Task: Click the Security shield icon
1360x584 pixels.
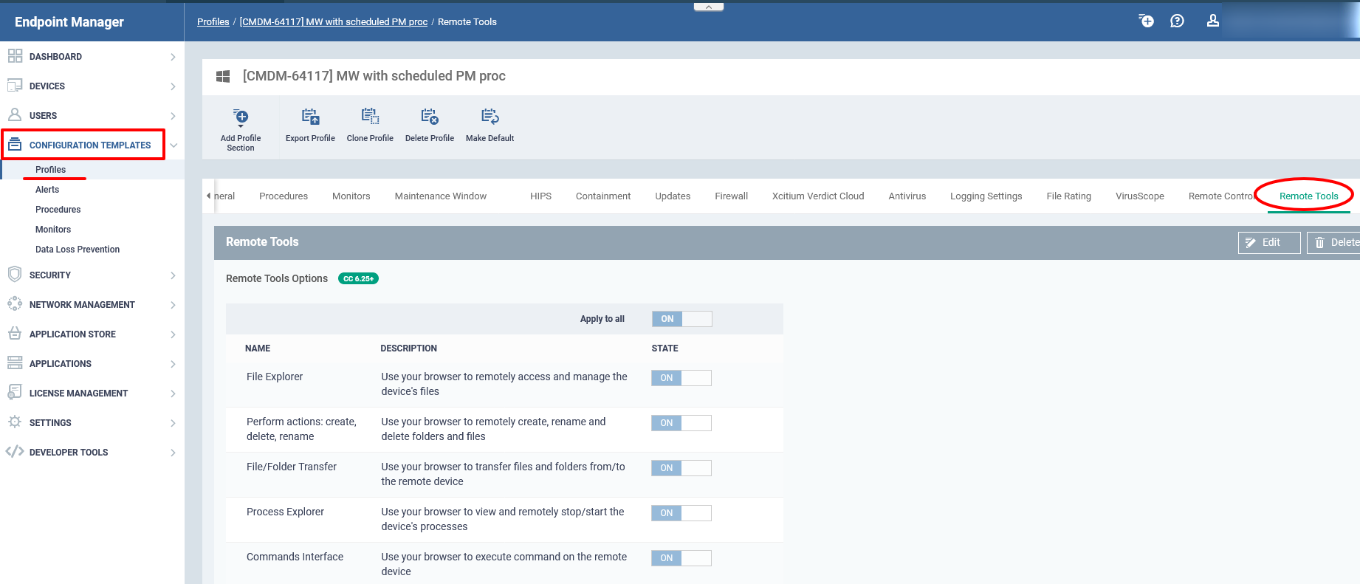Action: (x=15, y=275)
